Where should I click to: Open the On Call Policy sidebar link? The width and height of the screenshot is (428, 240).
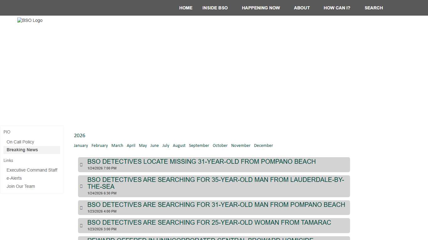[x=20, y=142]
